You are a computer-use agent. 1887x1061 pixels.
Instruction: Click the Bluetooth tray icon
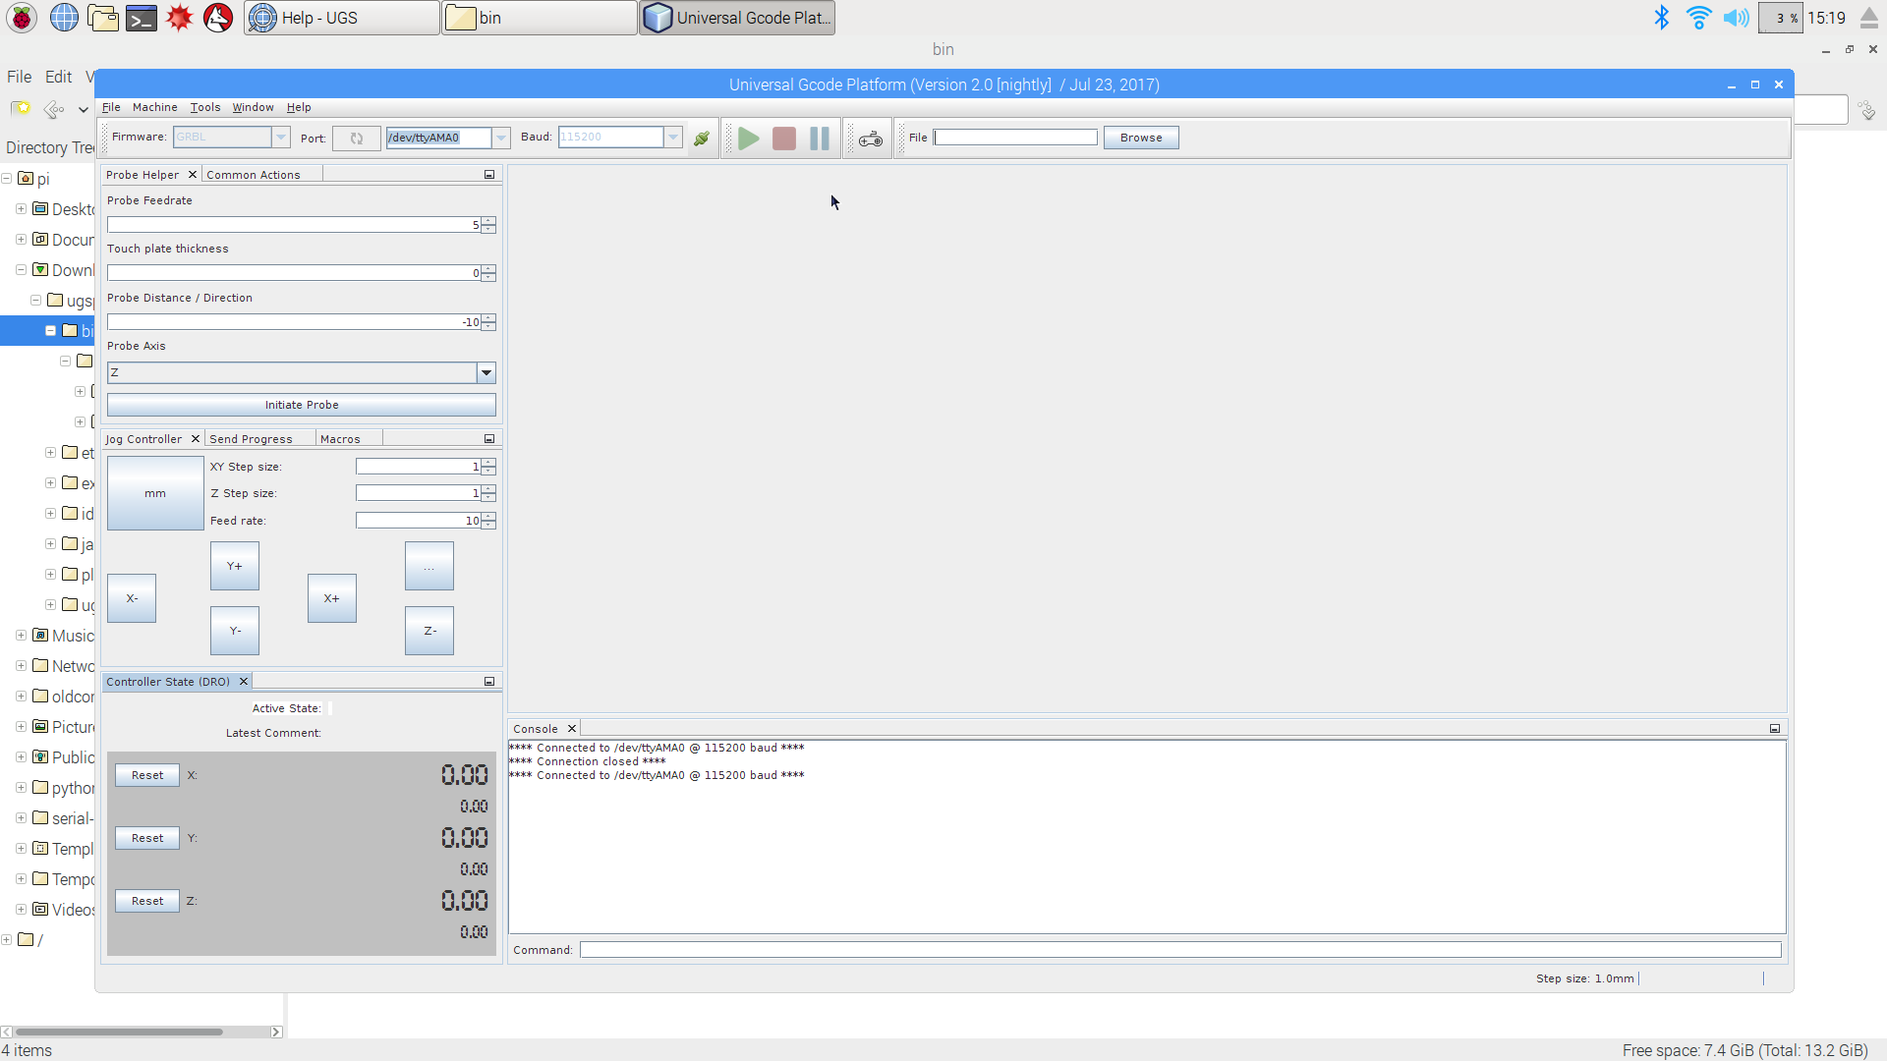click(1662, 18)
